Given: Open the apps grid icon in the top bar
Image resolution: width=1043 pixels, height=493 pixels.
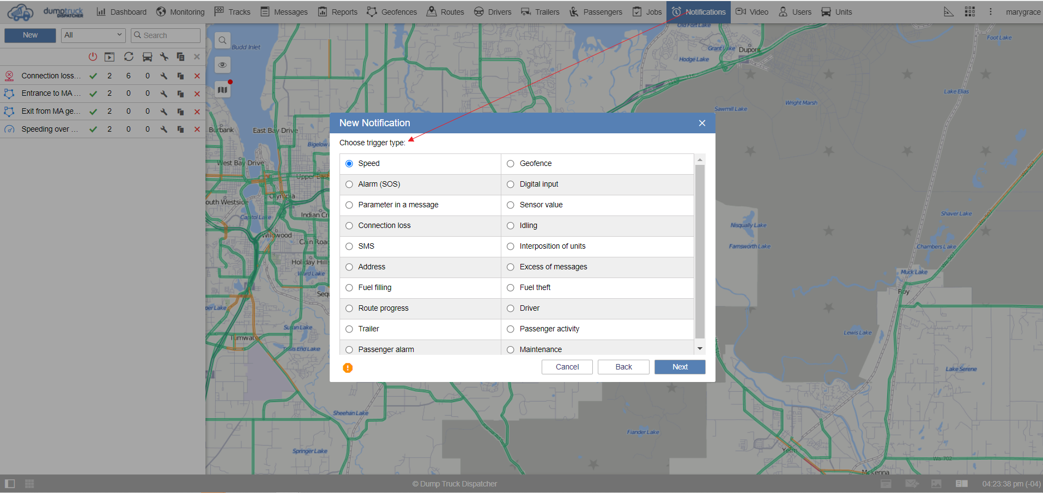Looking at the screenshot, I should 970,12.
